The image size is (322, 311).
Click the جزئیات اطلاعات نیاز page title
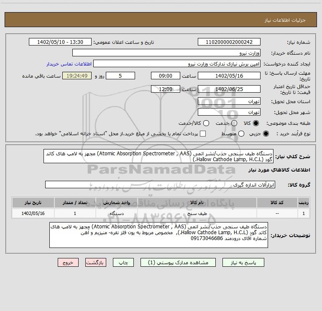click(285, 20)
